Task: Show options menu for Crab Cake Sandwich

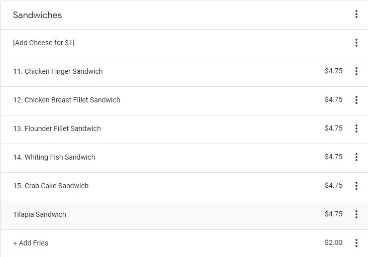Action: coord(356,186)
